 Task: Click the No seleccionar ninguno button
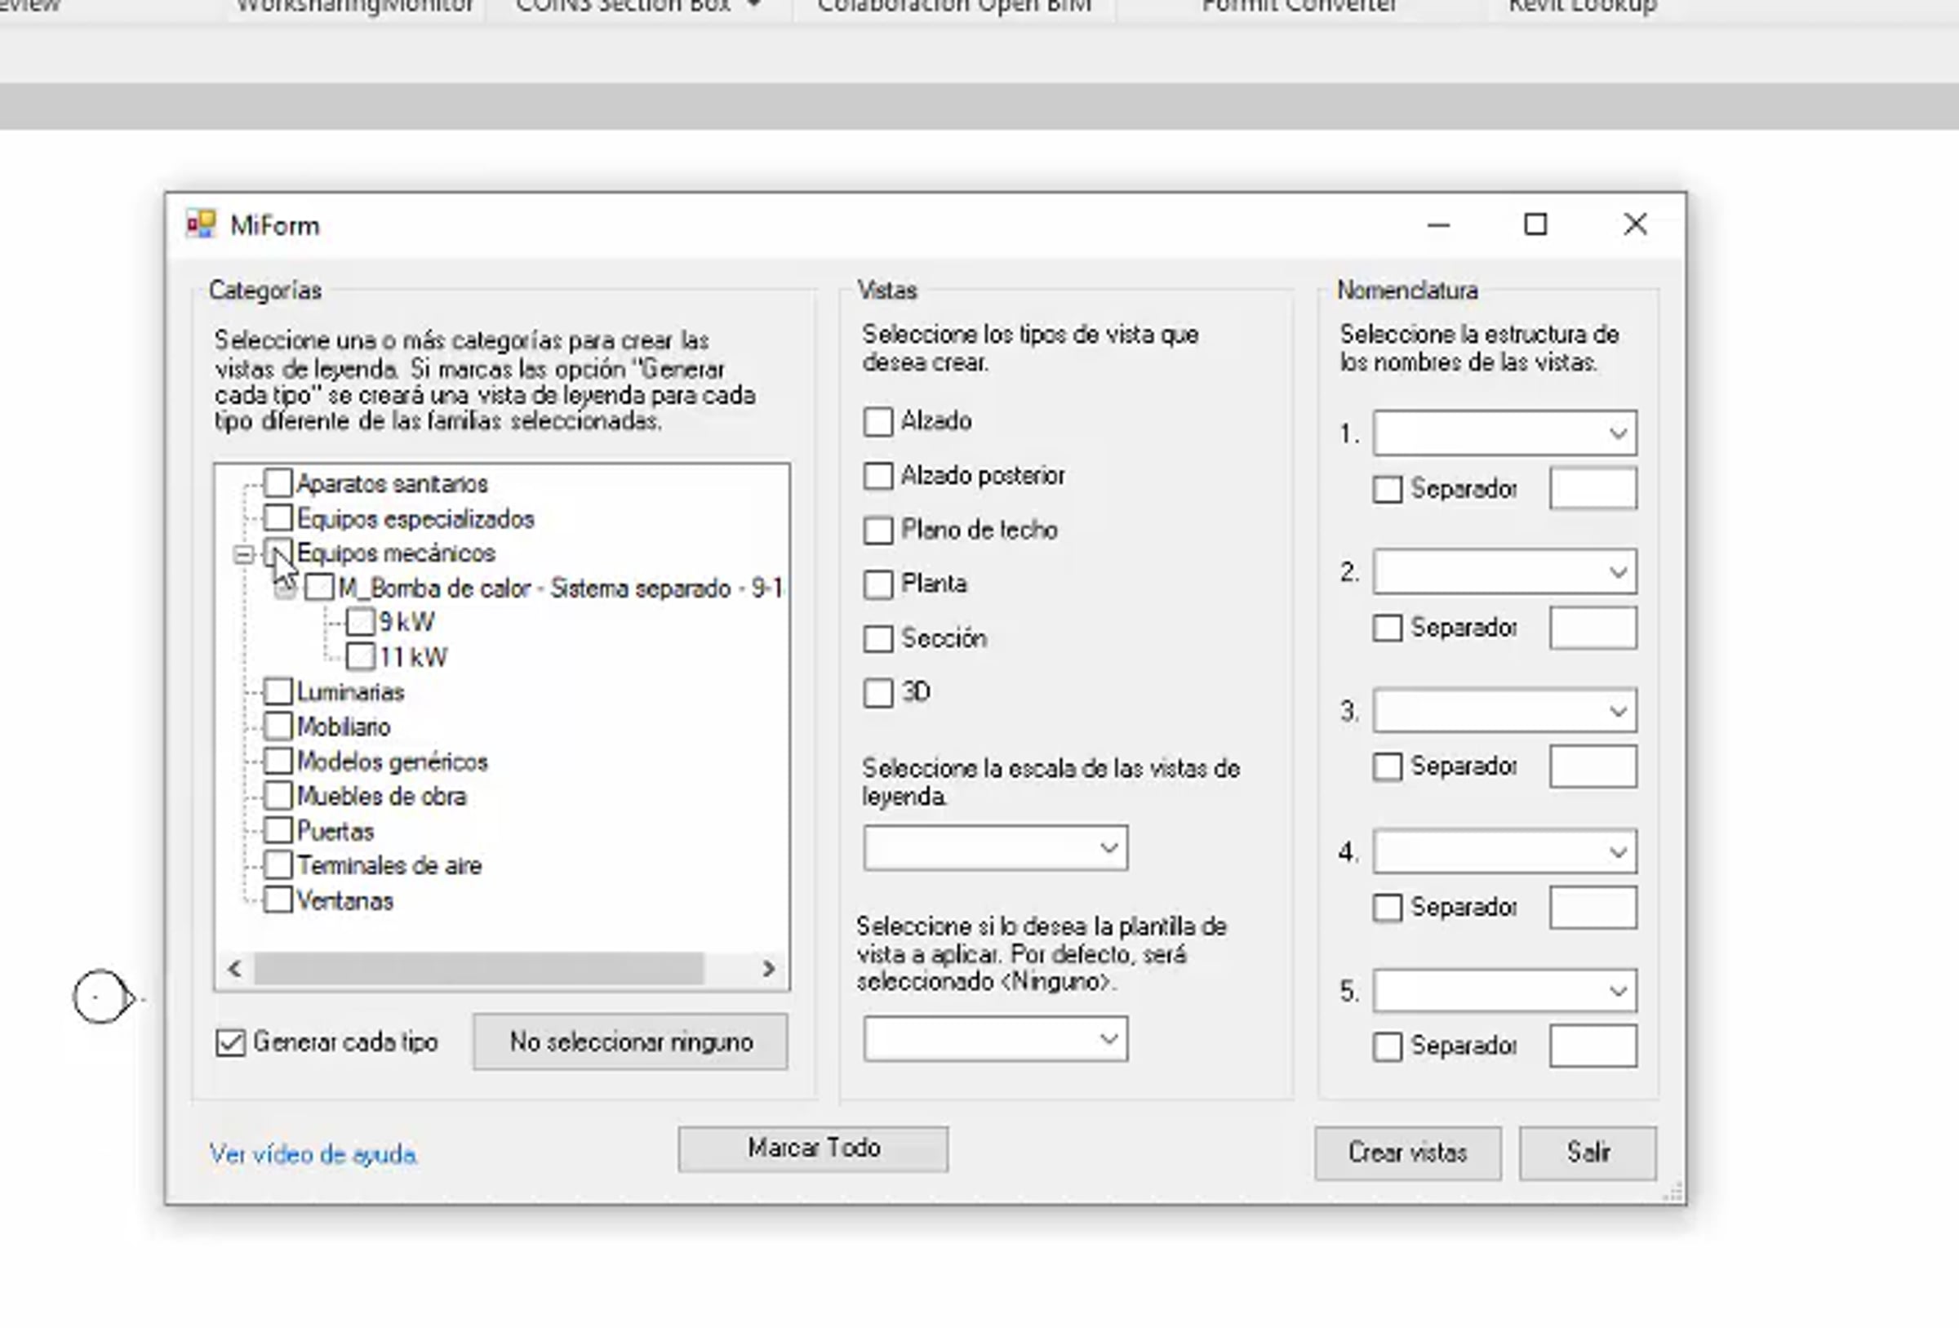point(630,1042)
